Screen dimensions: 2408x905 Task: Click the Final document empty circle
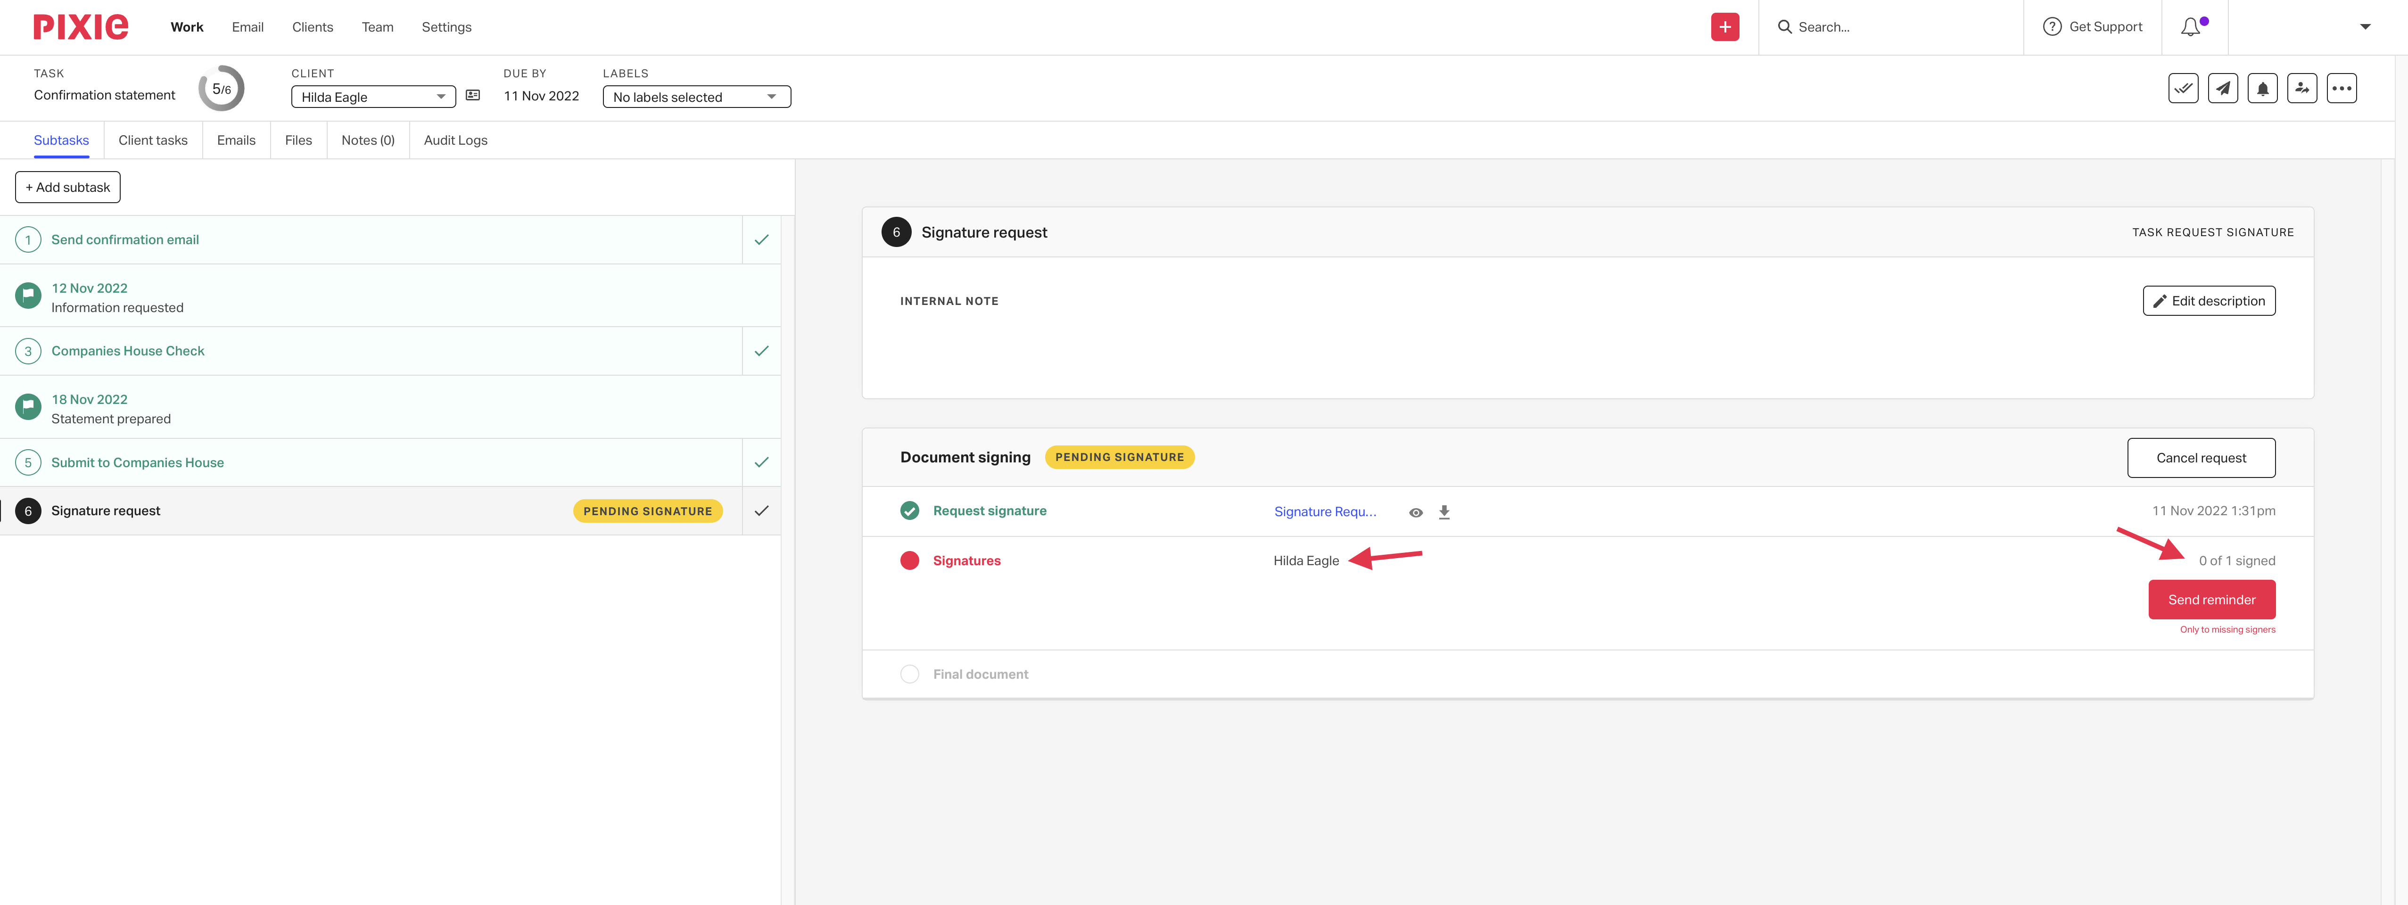coord(909,674)
